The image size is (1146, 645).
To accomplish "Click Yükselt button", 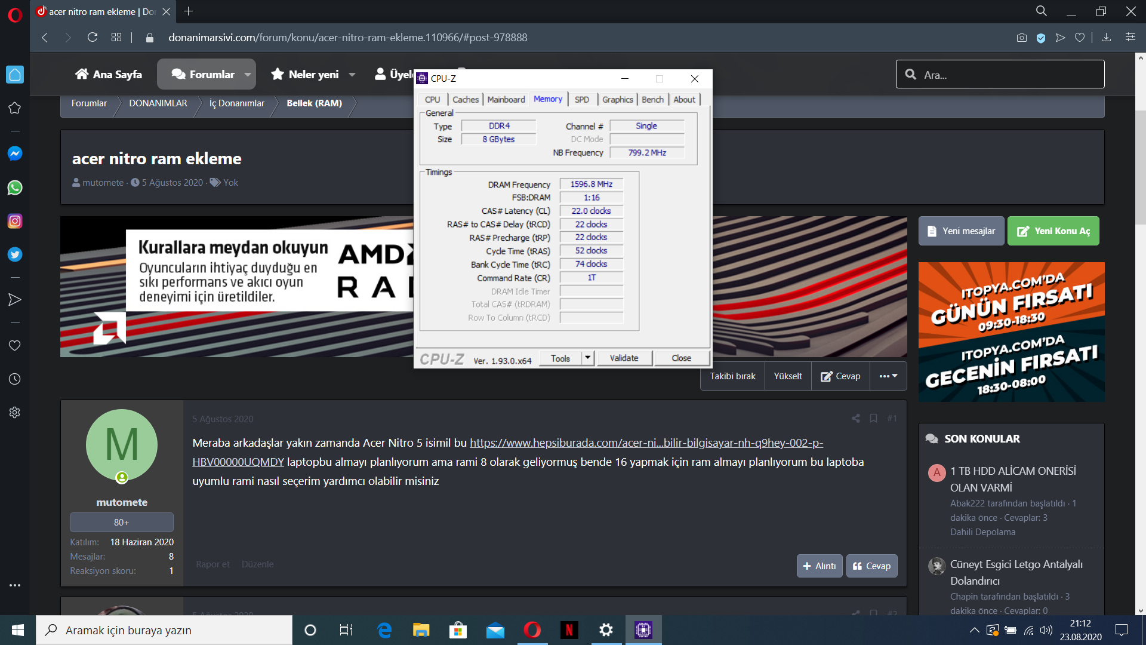I will click(x=788, y=376).
